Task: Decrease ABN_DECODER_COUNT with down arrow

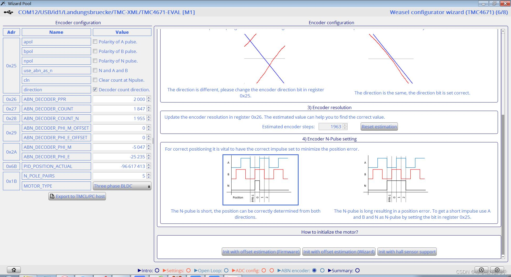Action: (149, 110)
